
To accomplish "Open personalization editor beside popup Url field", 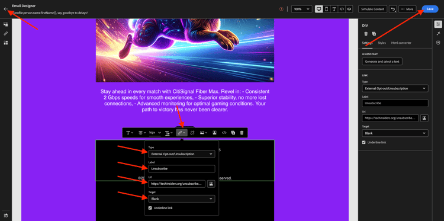I will point(211,184).
